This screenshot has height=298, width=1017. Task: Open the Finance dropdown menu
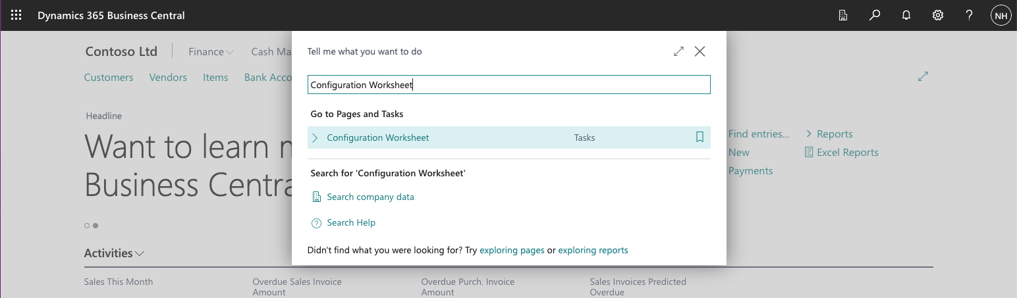coord(211,52)
